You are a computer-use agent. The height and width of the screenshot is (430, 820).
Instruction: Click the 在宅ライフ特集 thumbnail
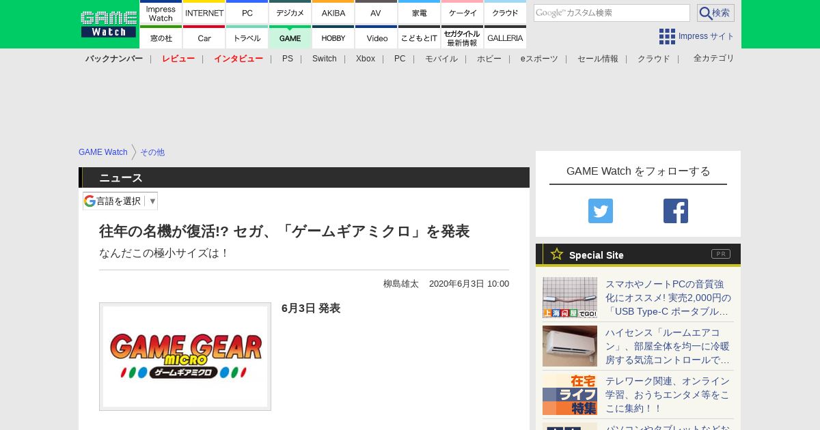coord(570,395)
